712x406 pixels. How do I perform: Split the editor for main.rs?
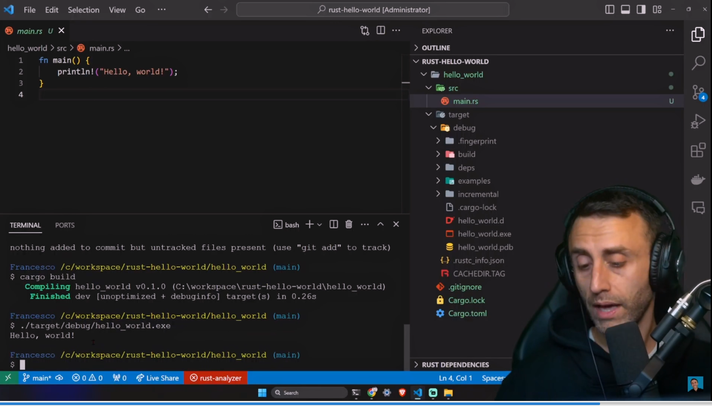[381, 30]
